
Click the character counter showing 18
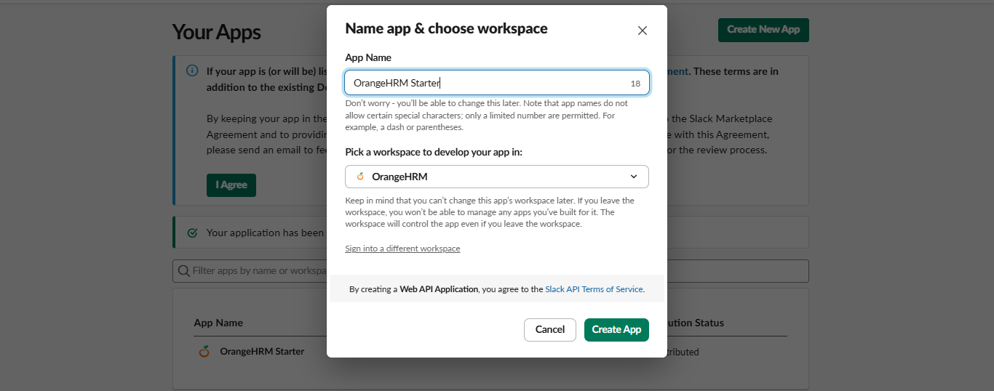(x=635, y=84)
